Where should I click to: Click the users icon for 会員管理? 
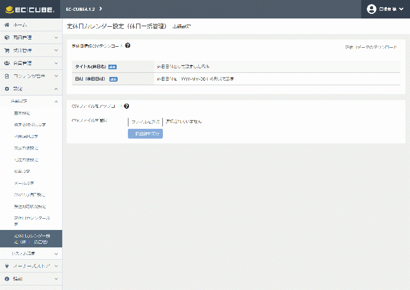[x=7, y=63]
